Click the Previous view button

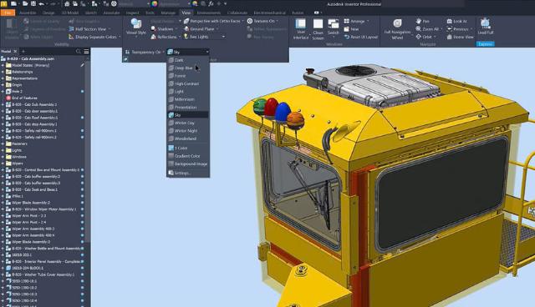[458, 29]
